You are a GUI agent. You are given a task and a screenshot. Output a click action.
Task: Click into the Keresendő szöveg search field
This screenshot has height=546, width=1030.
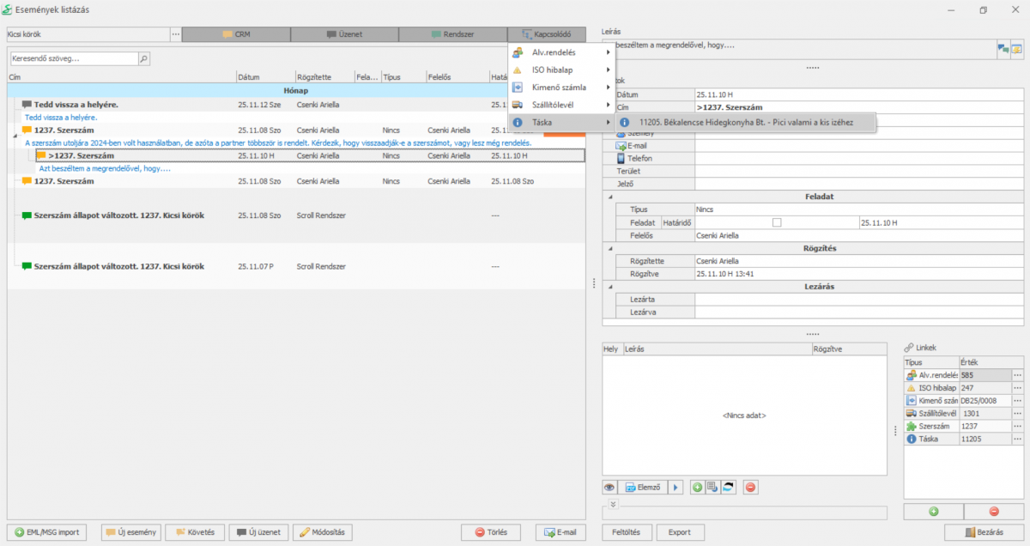pyautogui.click(x=73, y=59)
